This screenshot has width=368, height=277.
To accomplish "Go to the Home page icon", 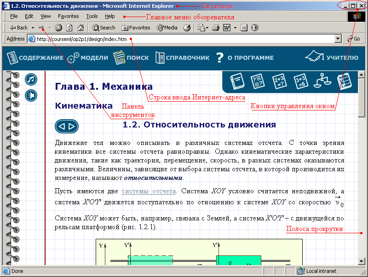I will [80, 28].
